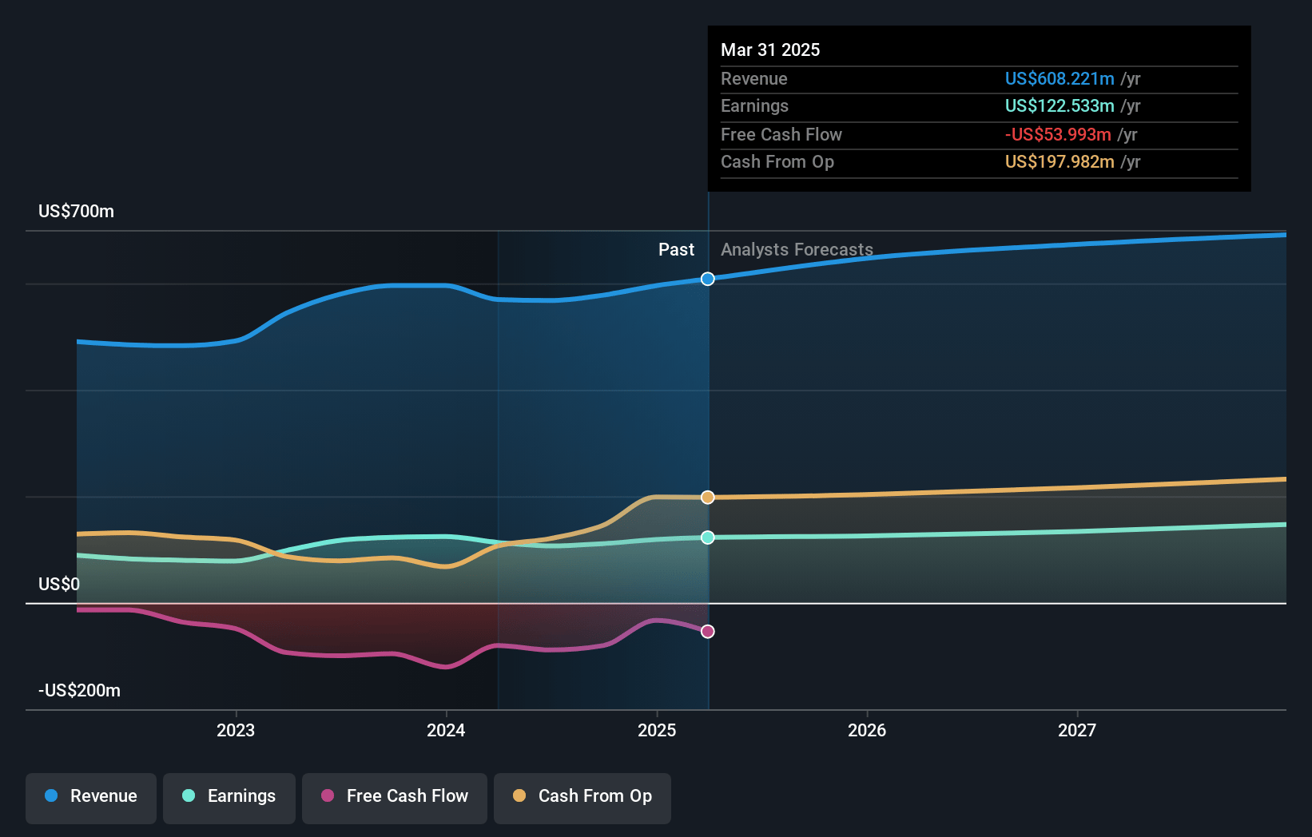This screenshot has height=837, width=1312.
Task: Select the orange Cash From Op data point
Action: (708, 498)
